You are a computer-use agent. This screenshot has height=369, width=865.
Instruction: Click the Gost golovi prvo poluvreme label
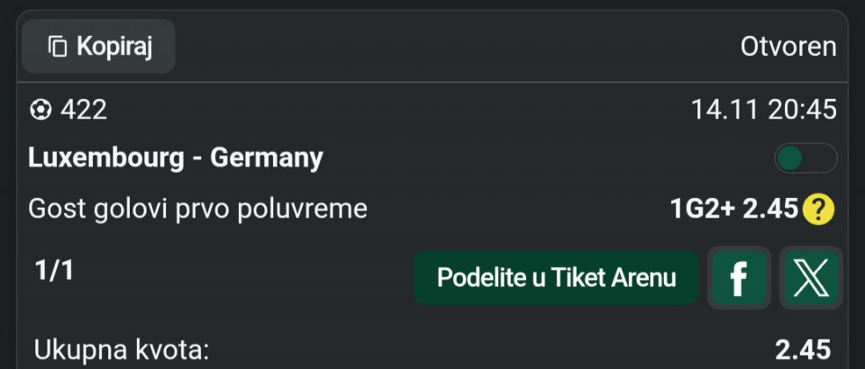coord(197,210)
